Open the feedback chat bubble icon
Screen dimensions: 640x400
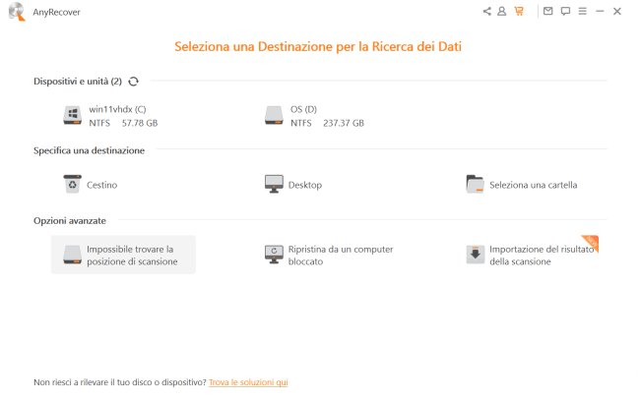(565, 12)
